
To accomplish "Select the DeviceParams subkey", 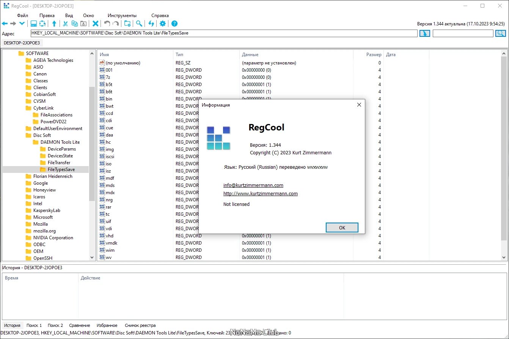I will pyautogui.click(x=61, y=149).
